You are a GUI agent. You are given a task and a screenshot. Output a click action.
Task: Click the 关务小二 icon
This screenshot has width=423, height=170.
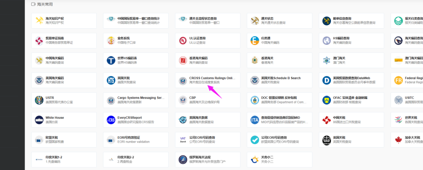(255, 160)
